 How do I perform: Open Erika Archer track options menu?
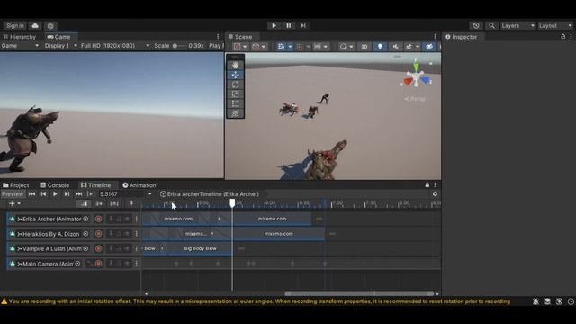tap(136, 219)
